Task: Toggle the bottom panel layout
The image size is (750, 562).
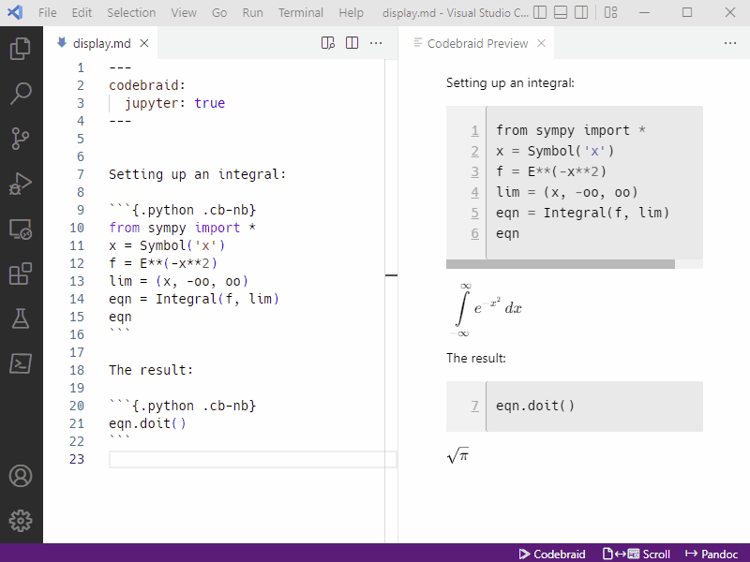Action: tap(561, 12)
